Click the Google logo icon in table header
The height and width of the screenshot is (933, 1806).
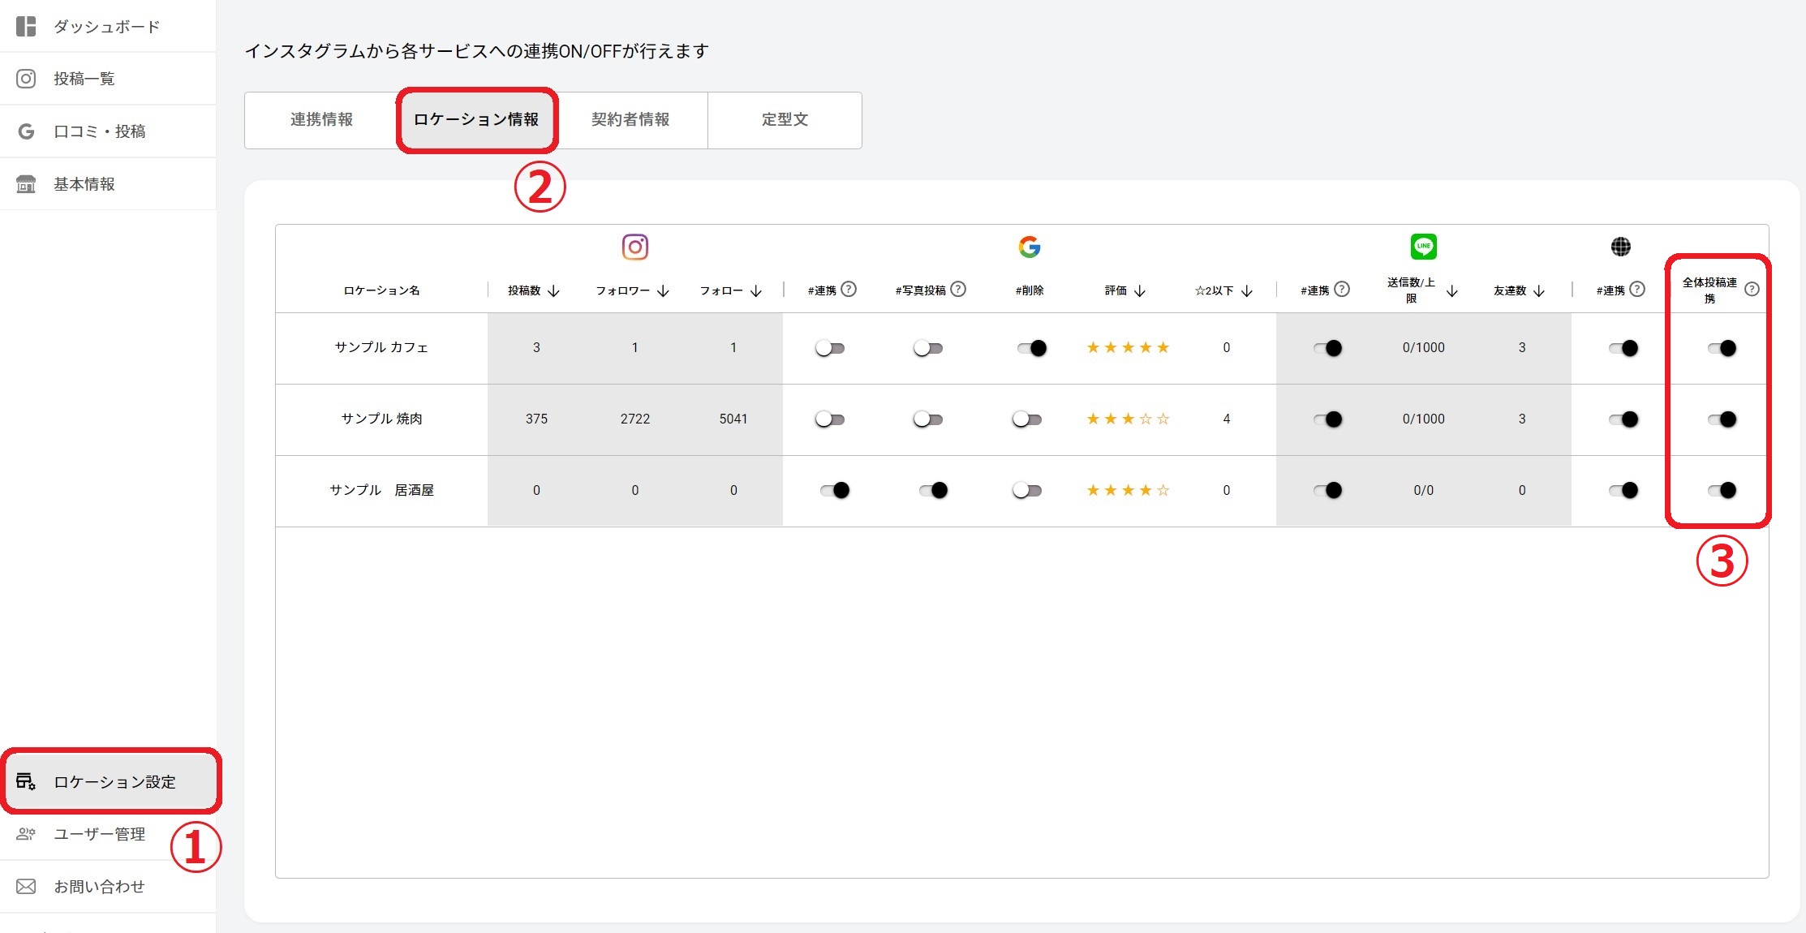[x=1029, y=247]
